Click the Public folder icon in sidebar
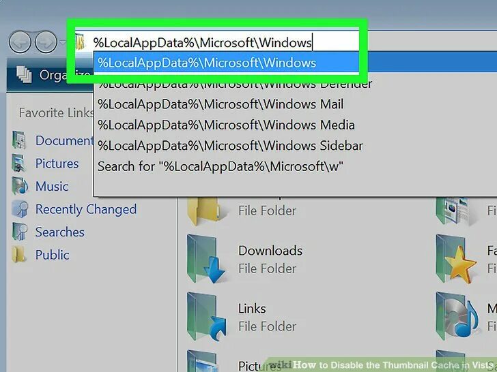Screen dimensions: 497x372 (x=18, y=255)
